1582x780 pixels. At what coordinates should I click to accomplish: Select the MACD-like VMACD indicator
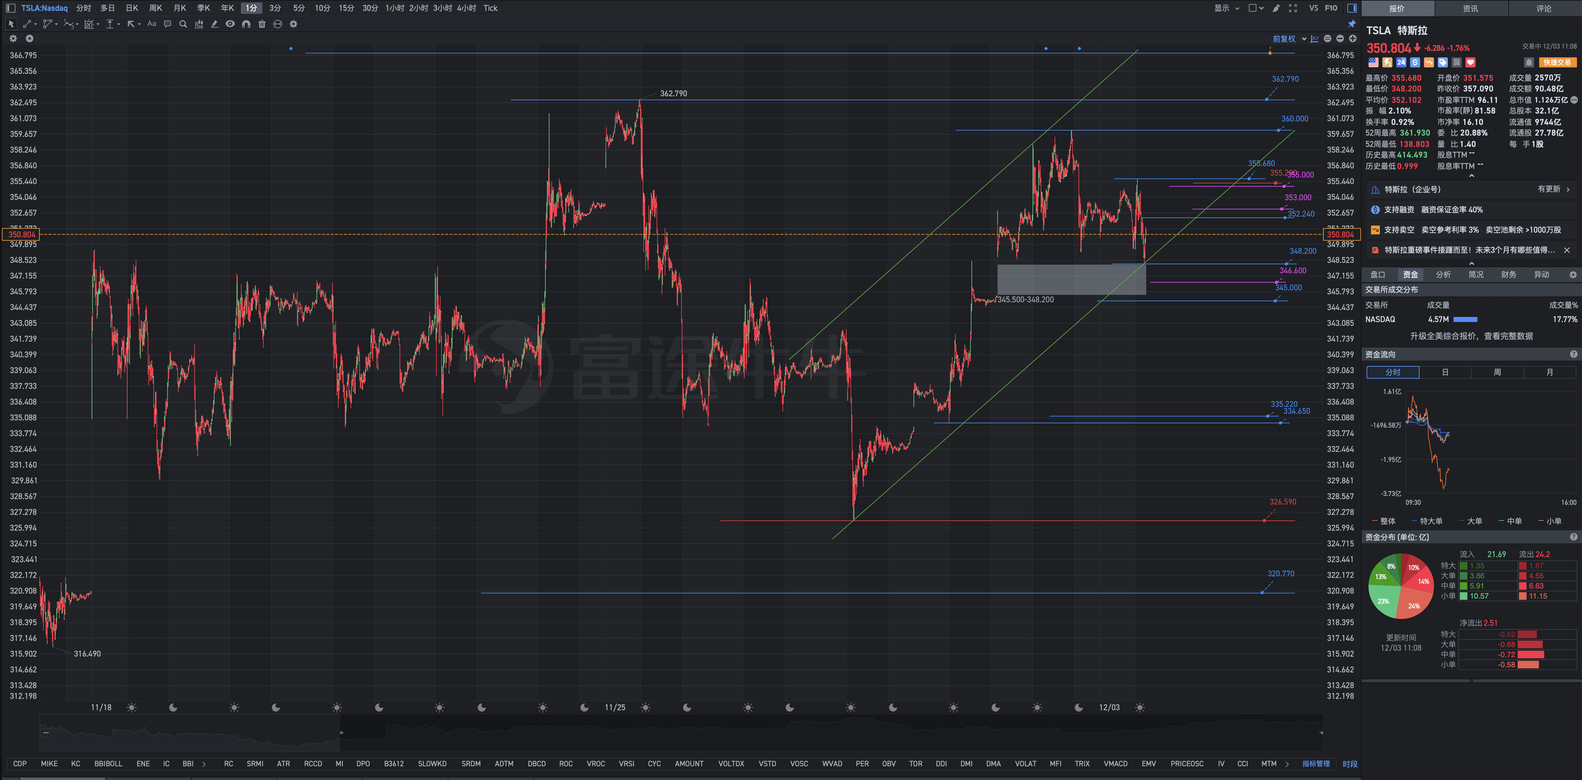tap(1115, 764)
